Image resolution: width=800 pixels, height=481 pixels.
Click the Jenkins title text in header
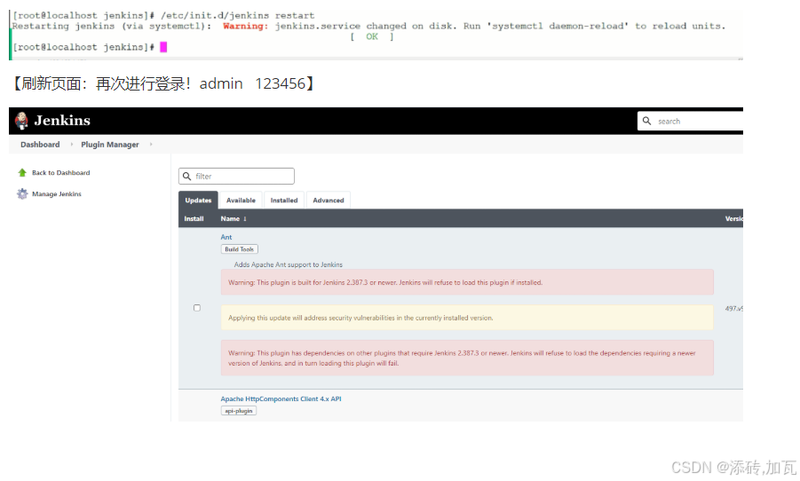62,121
